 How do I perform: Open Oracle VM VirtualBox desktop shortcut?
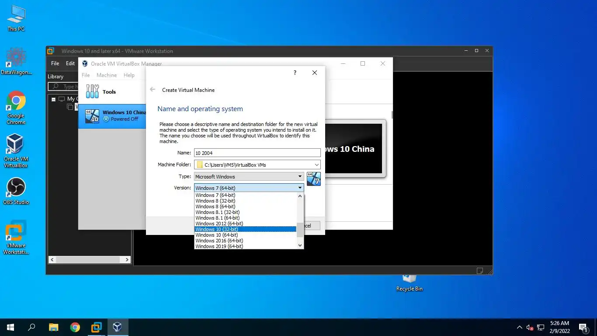(16, 150)
